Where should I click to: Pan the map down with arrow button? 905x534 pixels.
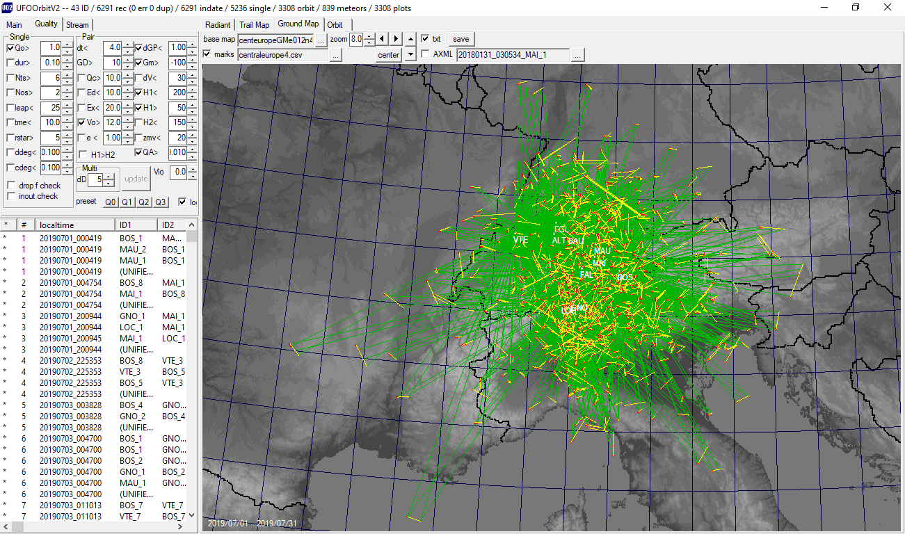(x=410, y=54)
